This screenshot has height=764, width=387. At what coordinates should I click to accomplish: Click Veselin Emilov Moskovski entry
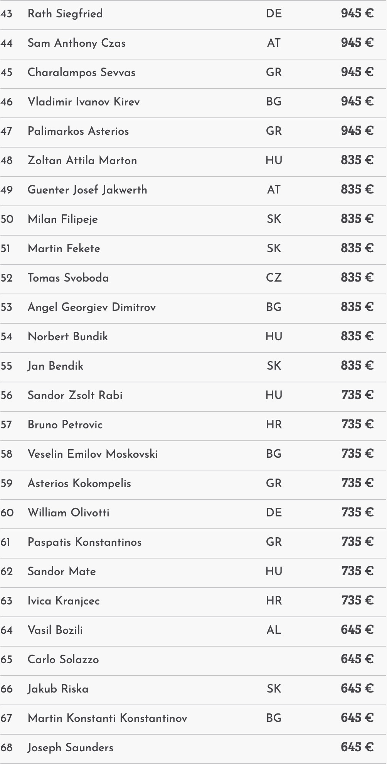click(93, 454)
